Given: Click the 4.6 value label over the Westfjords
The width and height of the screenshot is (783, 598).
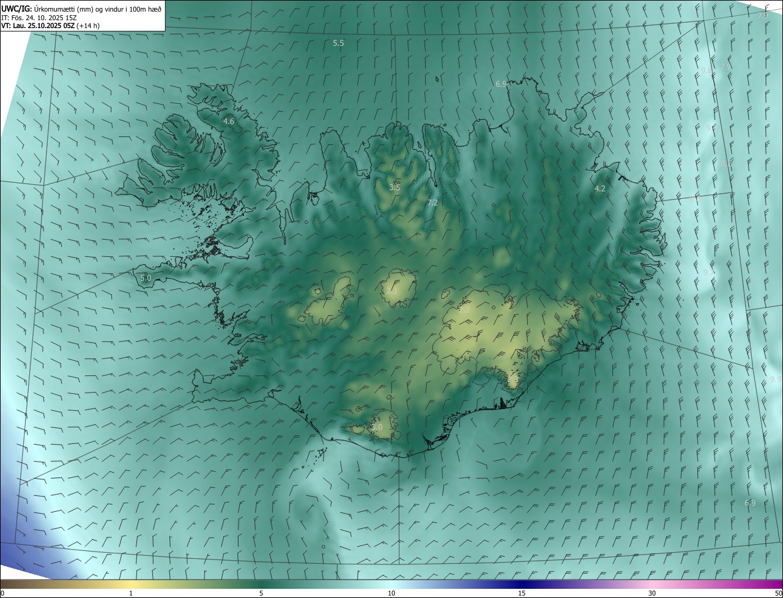Looking at the screenshot, I should 229,122.
